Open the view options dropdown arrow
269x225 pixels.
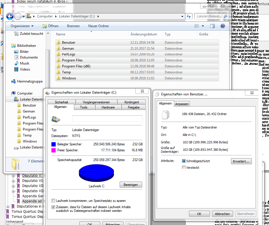pos(203,26)
